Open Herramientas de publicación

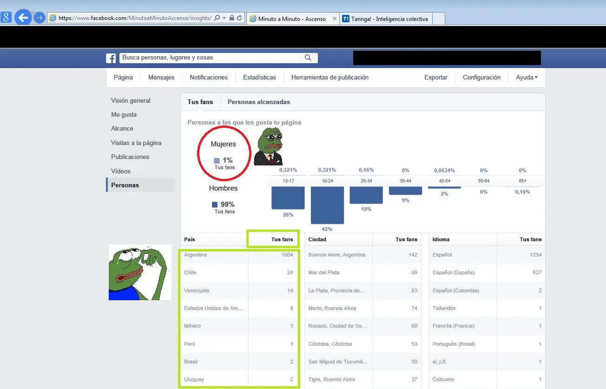click(330, 78)
